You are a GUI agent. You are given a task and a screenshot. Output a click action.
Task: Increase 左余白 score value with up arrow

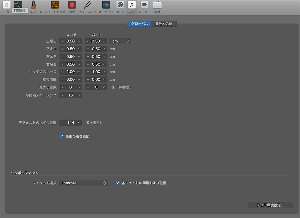pos(79,57)
